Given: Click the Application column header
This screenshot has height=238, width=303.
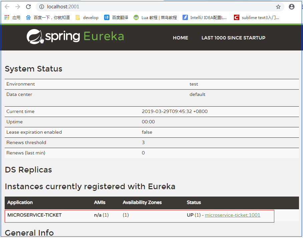Looking at the screenshot, I should pyautogui.click(x=20, y=202).
